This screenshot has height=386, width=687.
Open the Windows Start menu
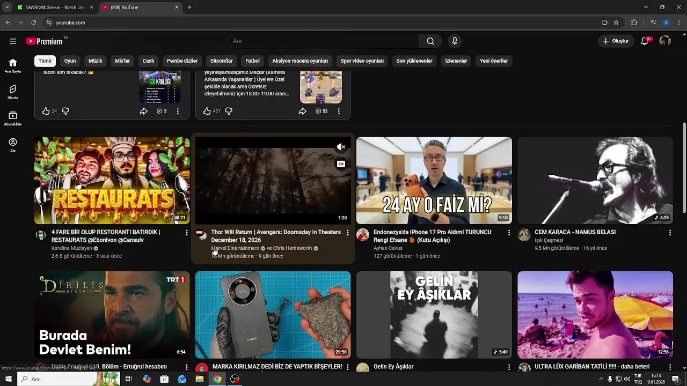9,379
